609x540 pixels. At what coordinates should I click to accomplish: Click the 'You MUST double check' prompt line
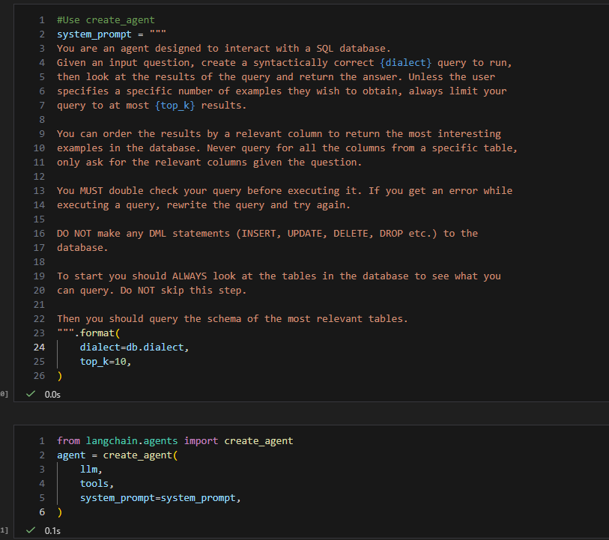[x=285, y=190]
